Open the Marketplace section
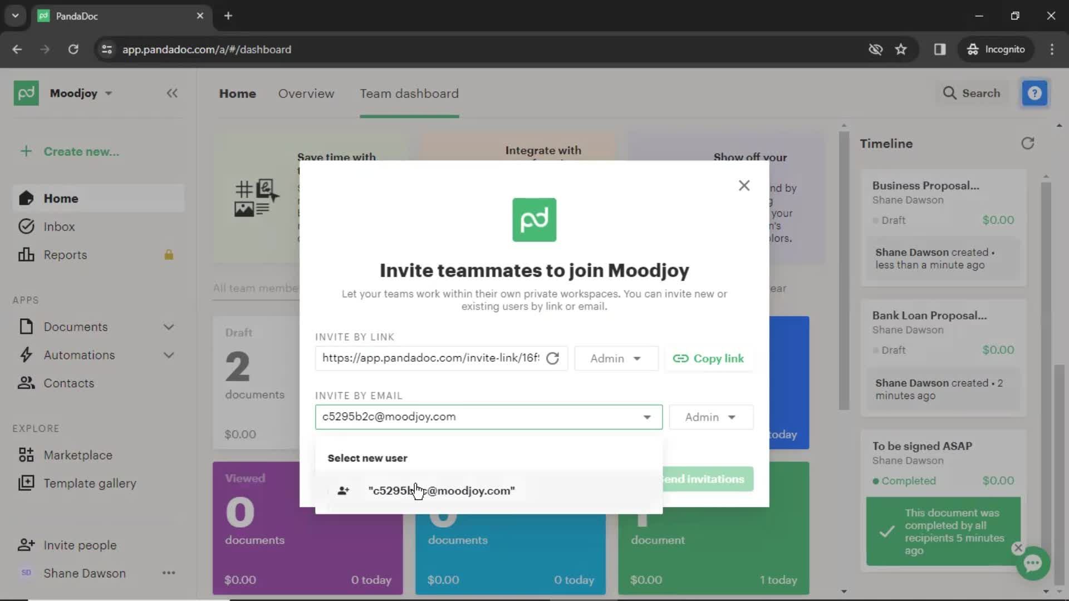The width and height of the screenshot is (1069, 601). 78,455
